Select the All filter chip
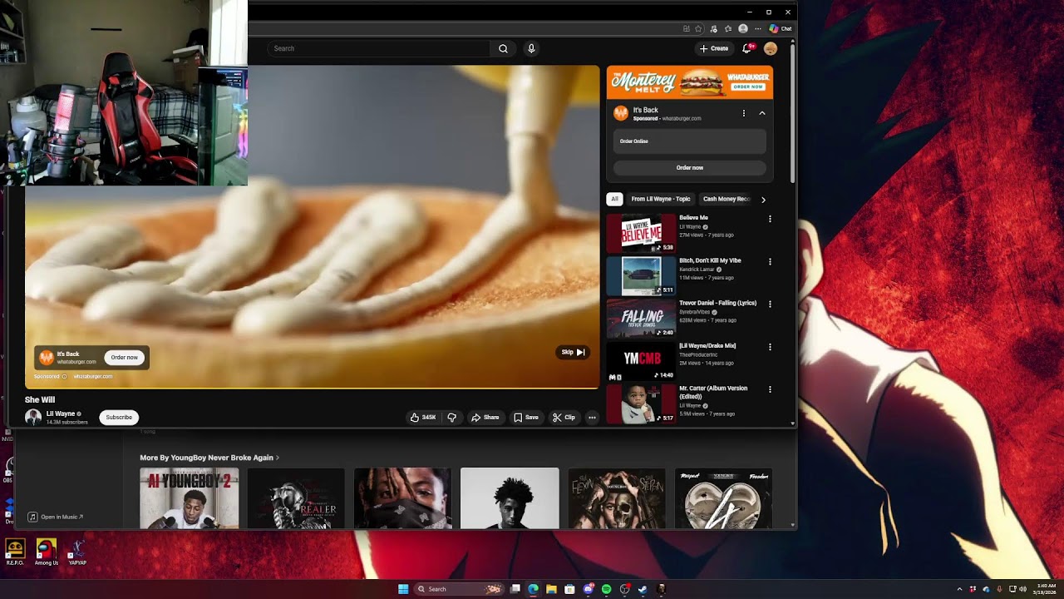The image size is (1064, 599). 614,199
